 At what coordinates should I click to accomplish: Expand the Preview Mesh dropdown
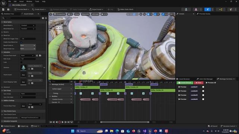22,9
